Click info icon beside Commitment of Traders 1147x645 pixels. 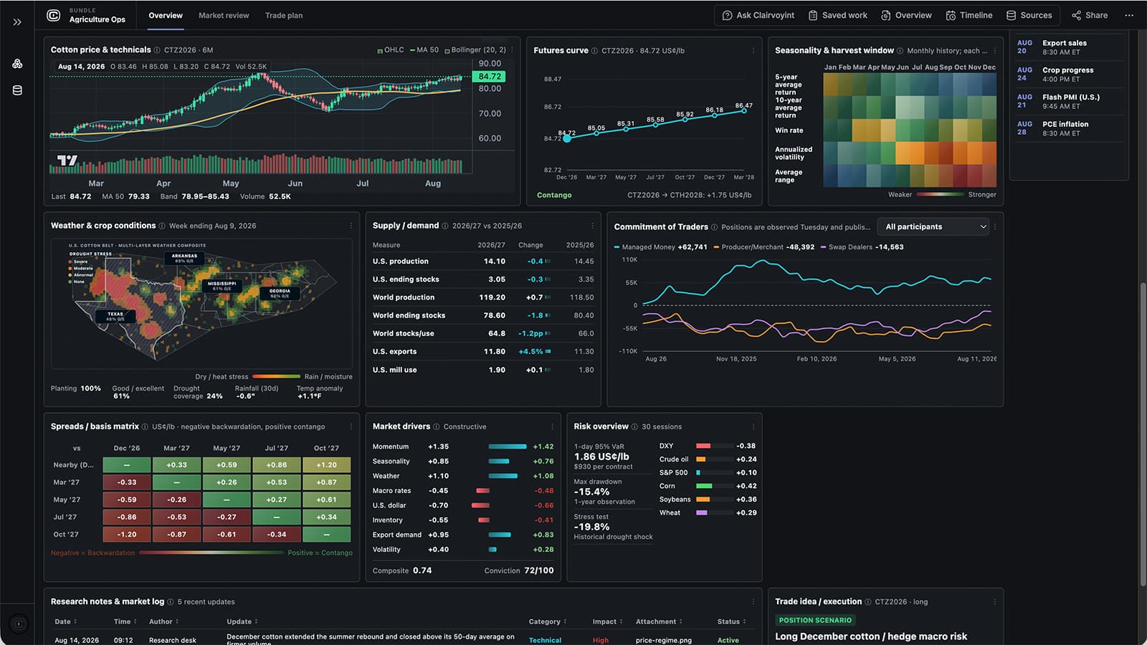point(714,227)
